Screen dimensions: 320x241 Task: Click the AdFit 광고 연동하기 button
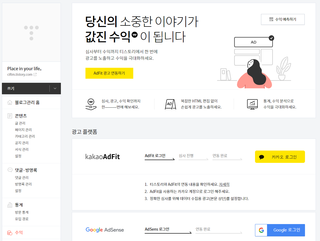(x=109, y=73)
